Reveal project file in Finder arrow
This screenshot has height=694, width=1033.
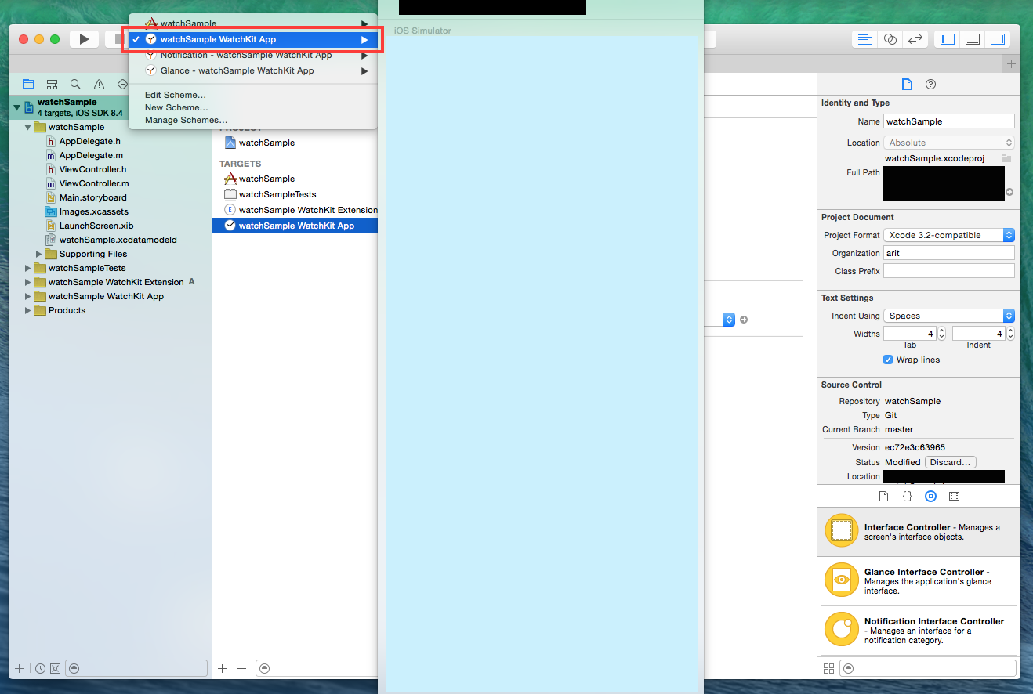tap(1009, 192)
